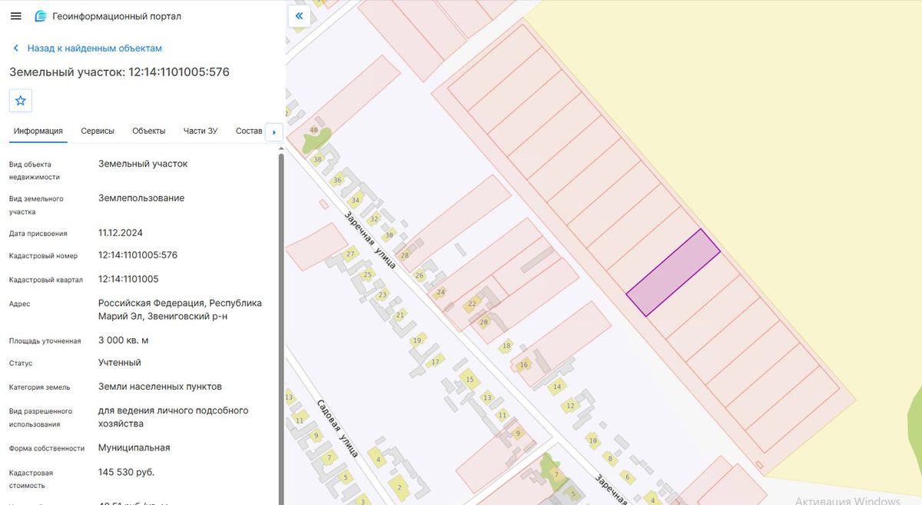The image size is (922, 505).
Task: Open the hamburger main menu
Action: click(16, 16)
